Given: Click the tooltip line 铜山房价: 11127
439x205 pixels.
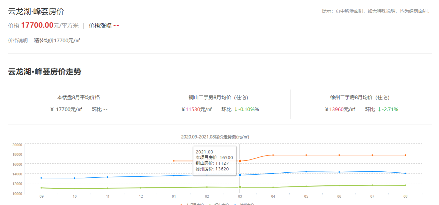Looking at the screenshot, I should click(212, 163).
